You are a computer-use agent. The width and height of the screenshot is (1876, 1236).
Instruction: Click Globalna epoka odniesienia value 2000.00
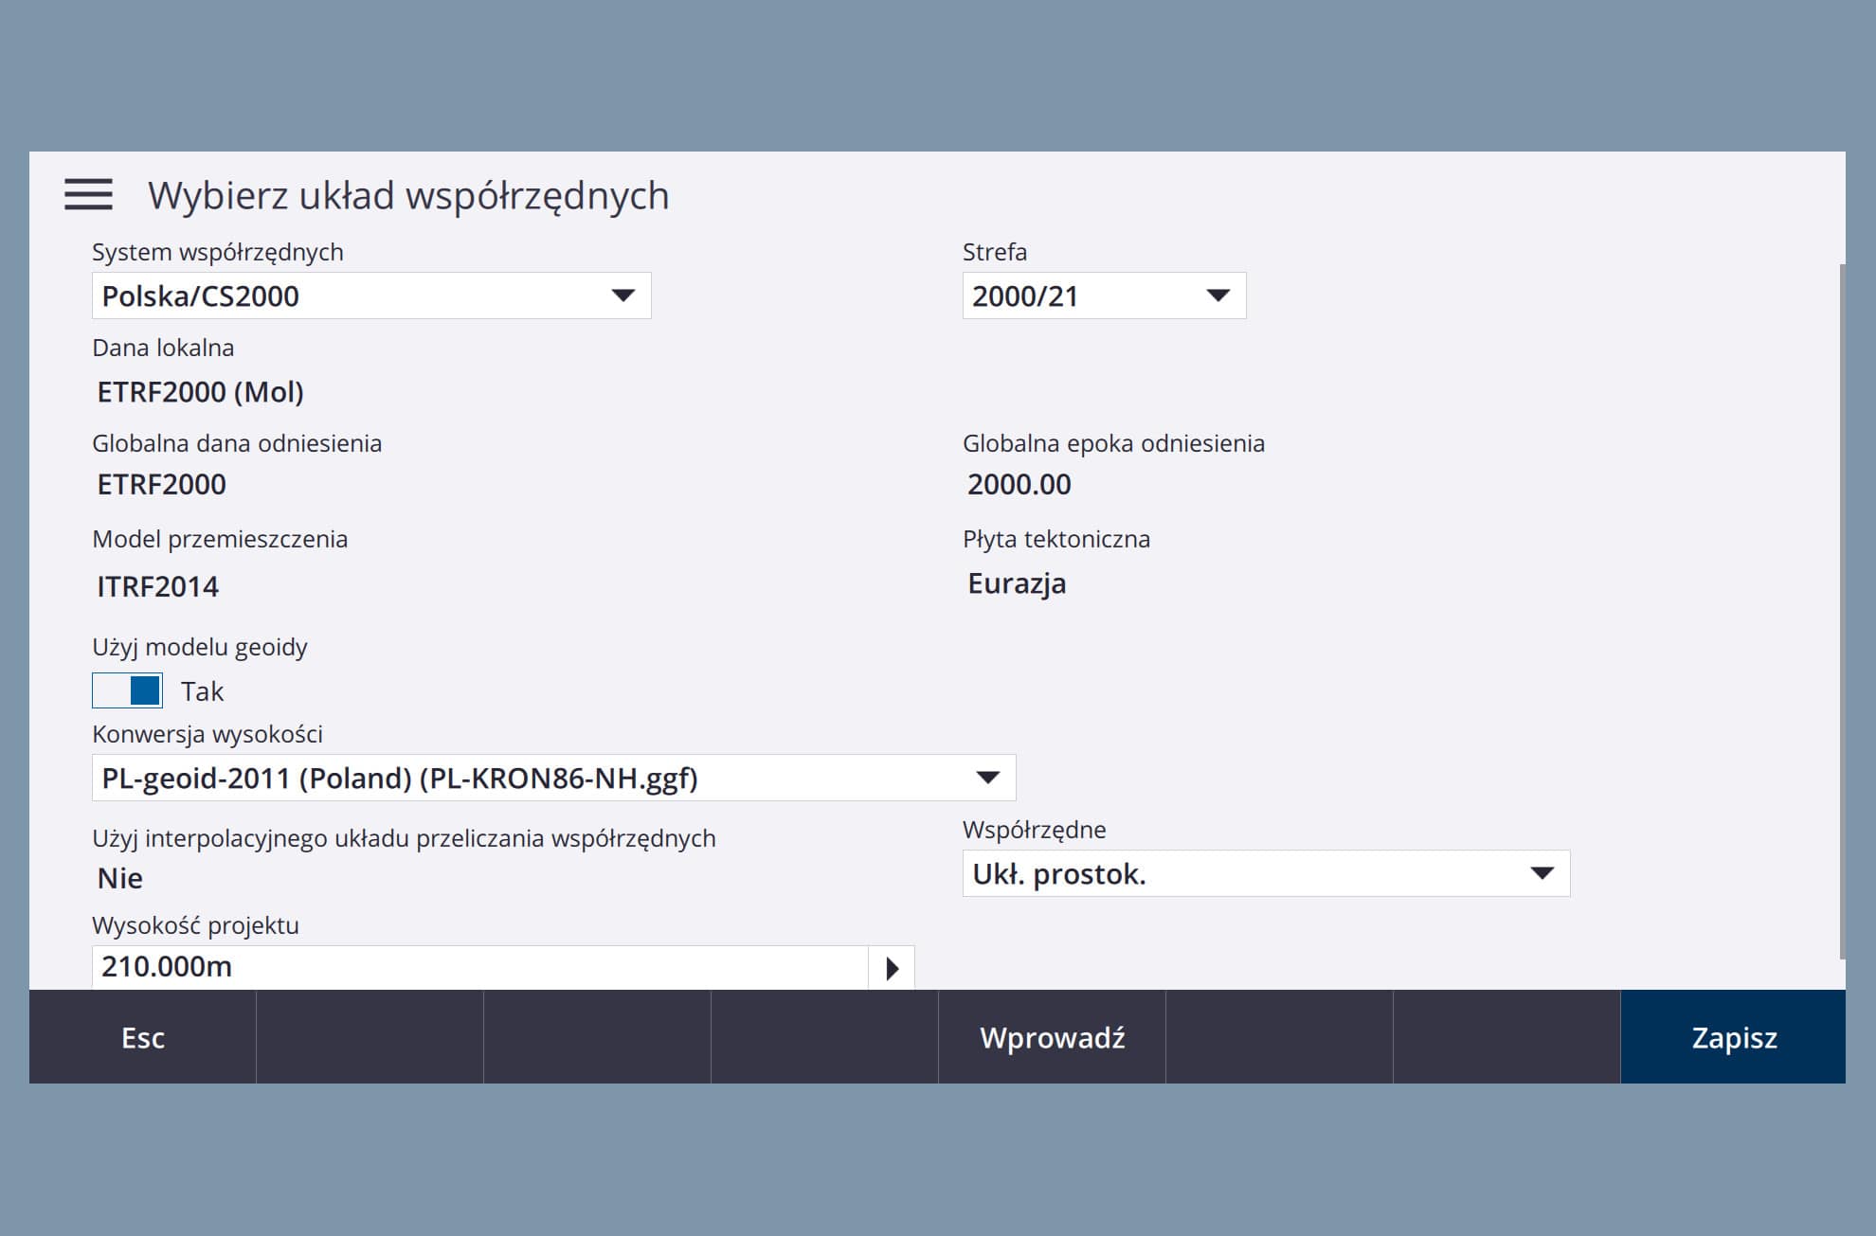pyautogui.click(x=1019, y=485)
